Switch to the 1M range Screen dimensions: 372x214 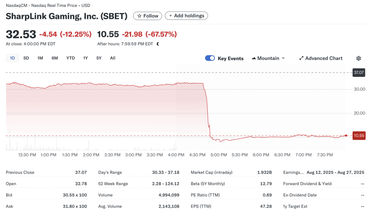click(x=40, y=58)
